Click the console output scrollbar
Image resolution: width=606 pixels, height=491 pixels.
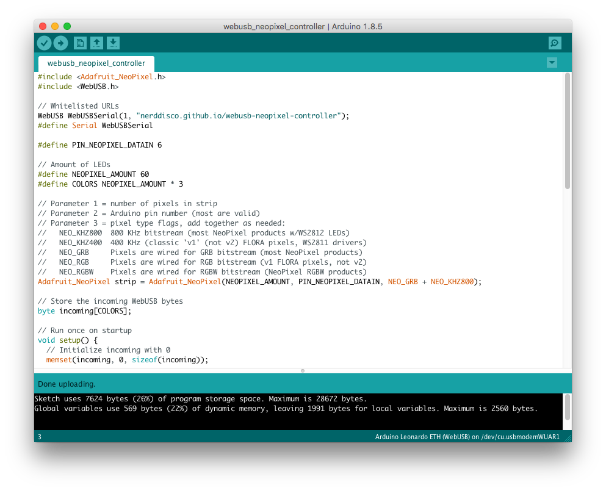click(x=568, y=407)
